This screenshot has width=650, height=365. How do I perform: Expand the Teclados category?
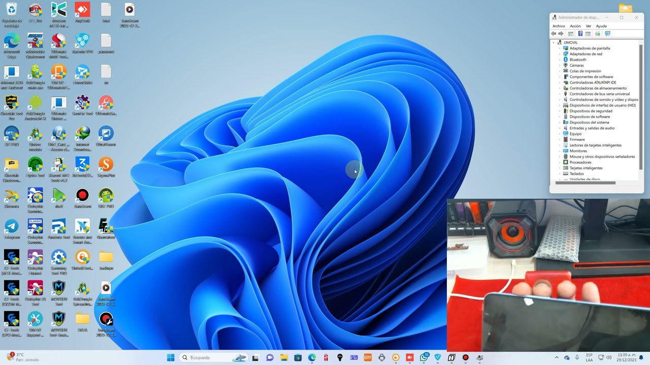click(560, 173)
